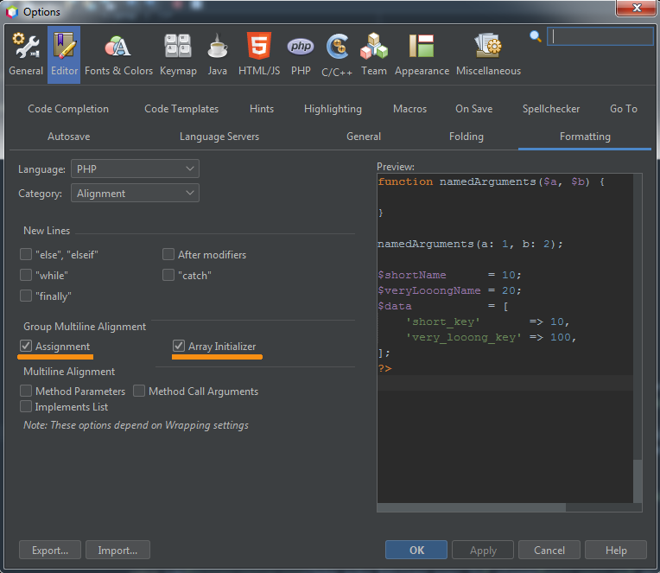The width and height of the screenshot is (660, 573).
Task: Select the Editor options category
Action: 64,54
